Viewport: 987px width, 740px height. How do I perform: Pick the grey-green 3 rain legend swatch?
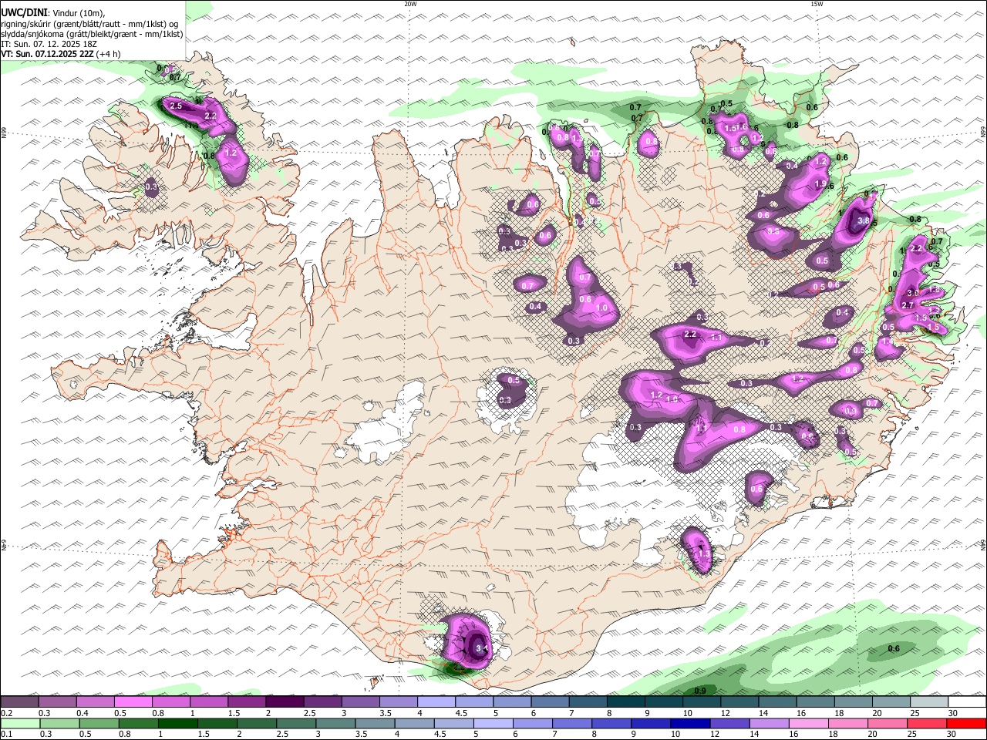tap(335, 723)
